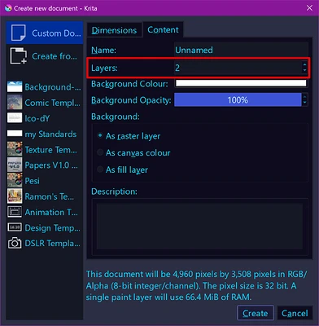Choose the Pesi template icon
319x326 pixels.
(15, 180)
